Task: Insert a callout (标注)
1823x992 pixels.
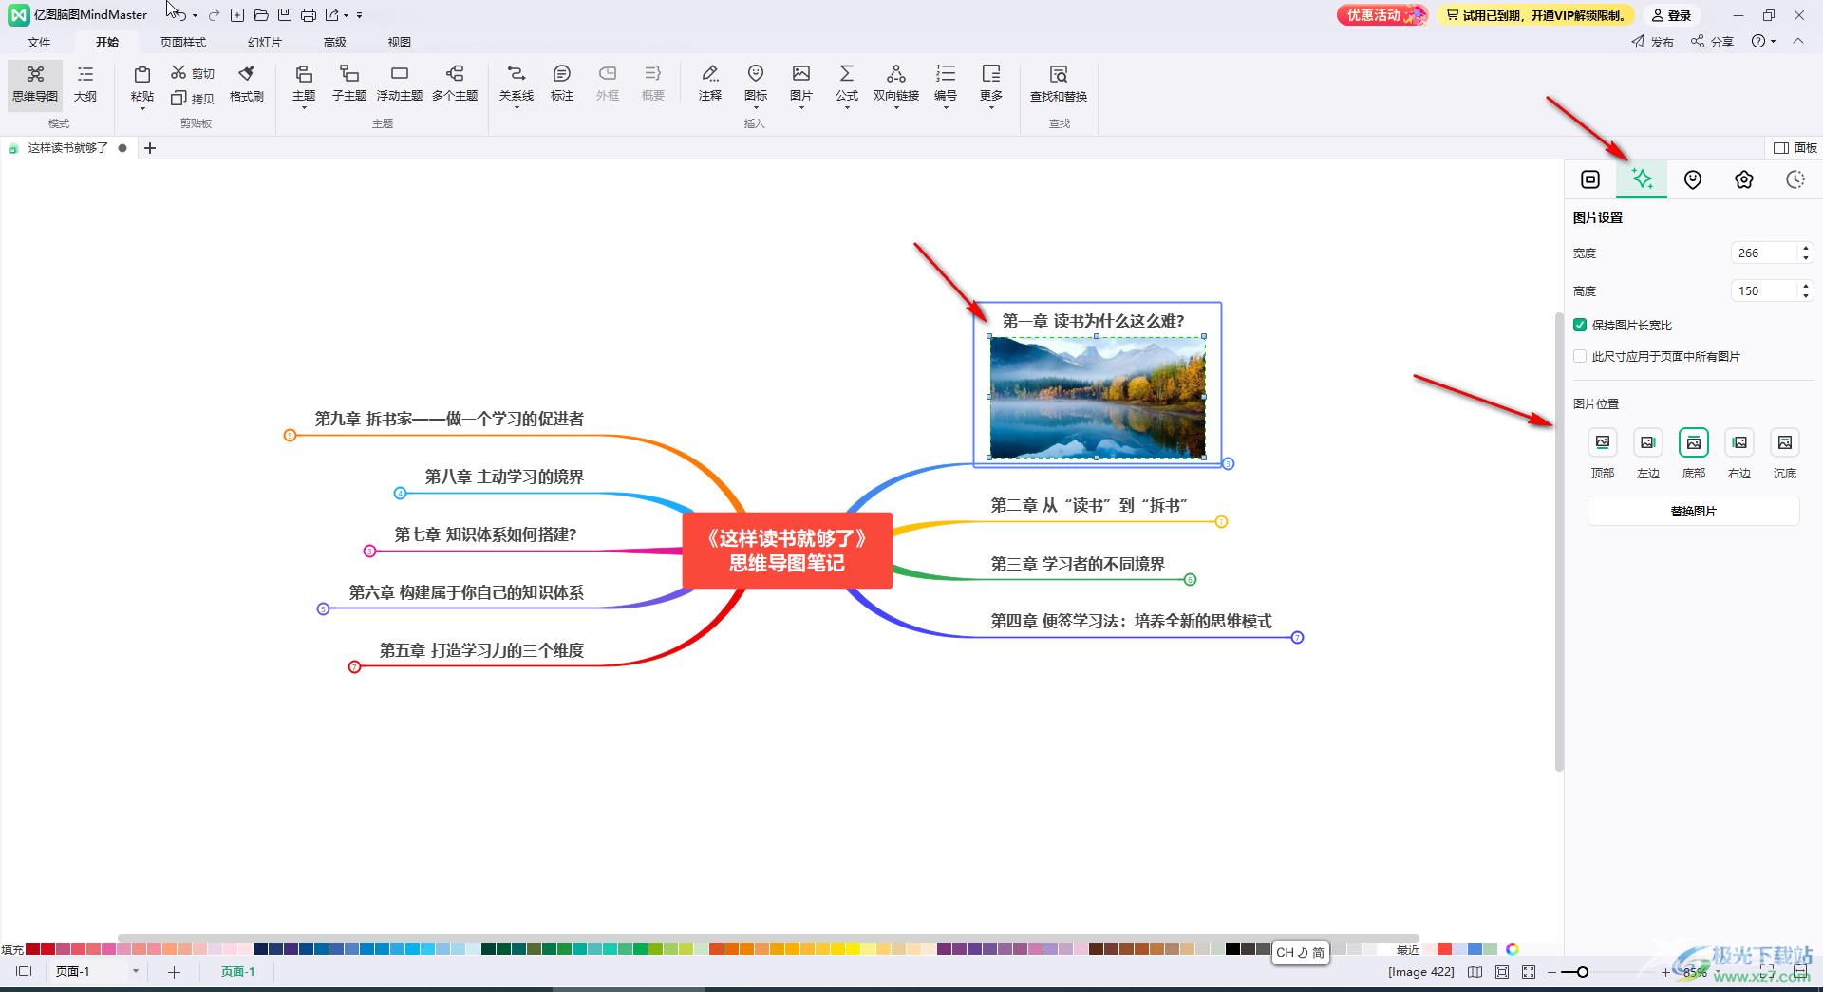Action: (x=562, y=84)
